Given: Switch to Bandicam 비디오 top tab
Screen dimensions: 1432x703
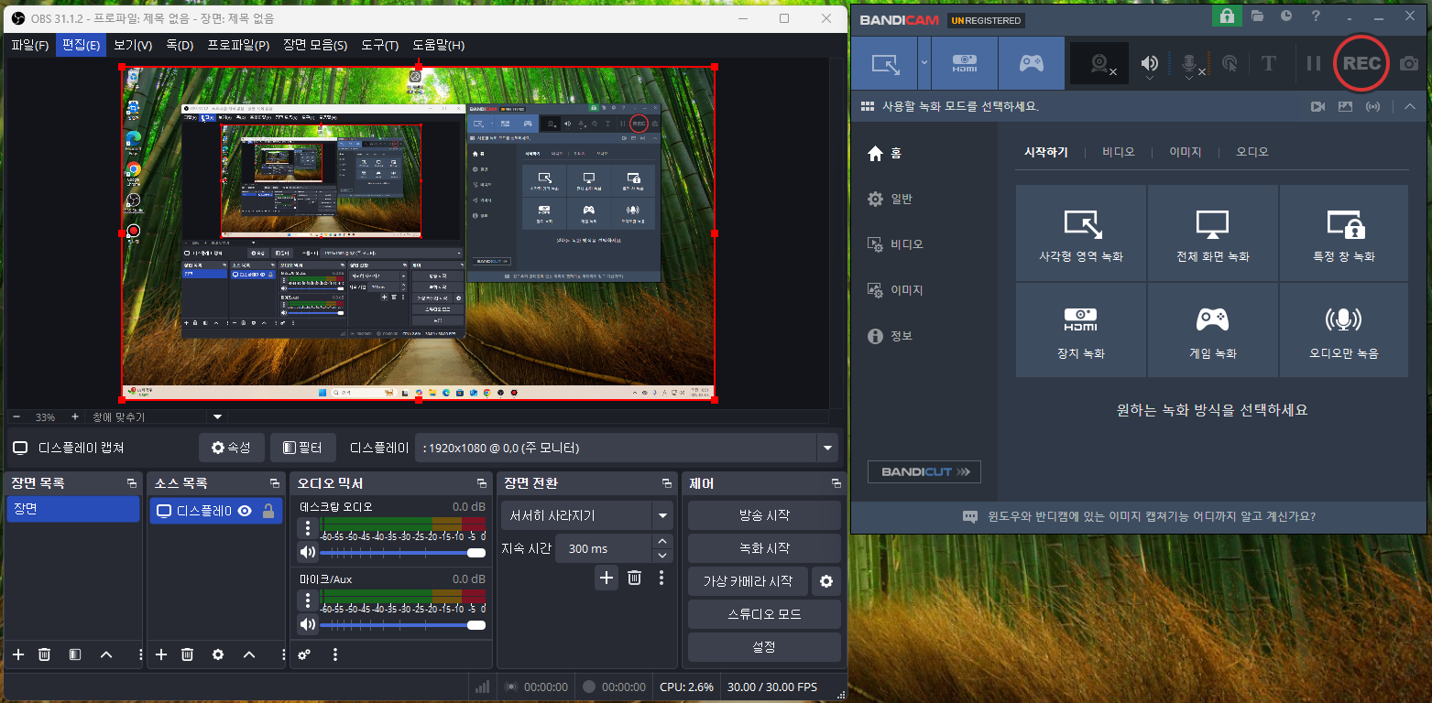Looking at the screenshot, I should click(1119, 152).
